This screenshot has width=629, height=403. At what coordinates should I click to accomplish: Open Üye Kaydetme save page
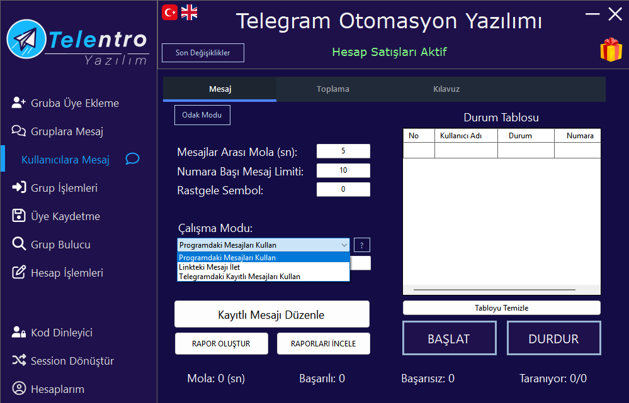(x=65, y=216)
